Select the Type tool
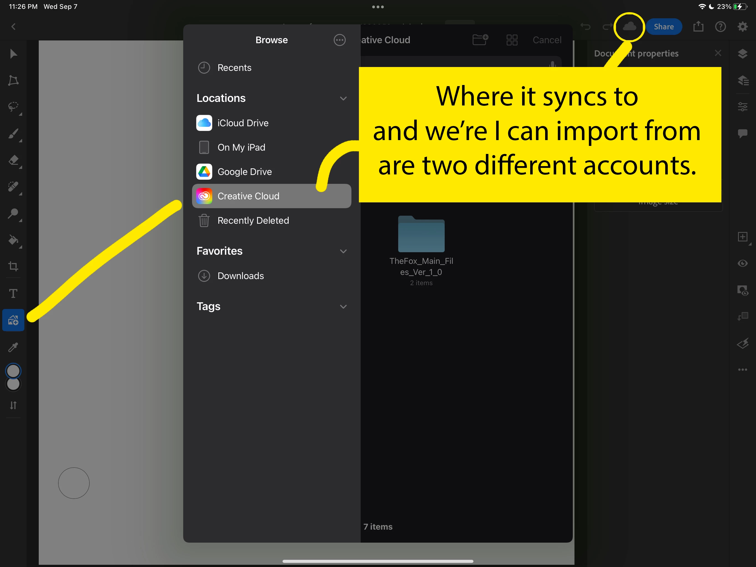756x567 pixels. [x=13, y=293]
